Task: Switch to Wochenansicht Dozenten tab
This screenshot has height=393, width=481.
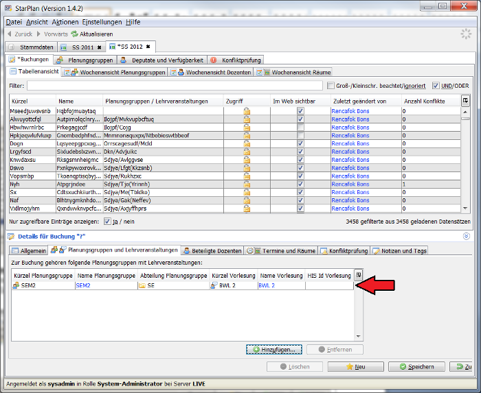Action: coord(211,73)
